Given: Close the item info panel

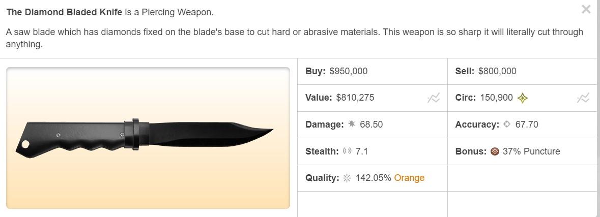Looking at the screenshot, I should pos(586,9).
